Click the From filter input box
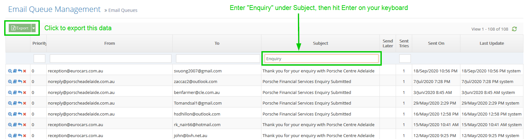 (x=110, y=59)
